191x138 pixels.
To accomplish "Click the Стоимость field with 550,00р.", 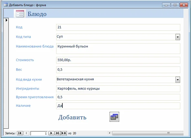I will pos(118,60).
